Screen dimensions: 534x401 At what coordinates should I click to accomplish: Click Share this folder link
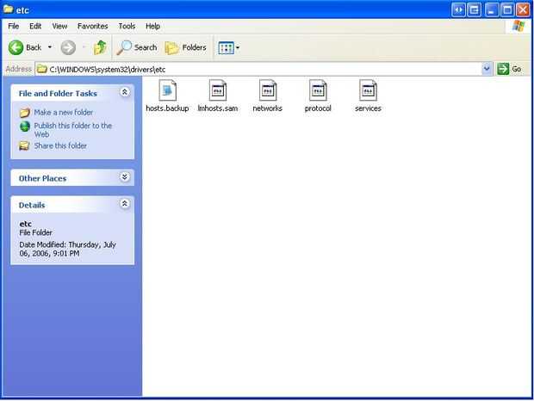[60, 146]
